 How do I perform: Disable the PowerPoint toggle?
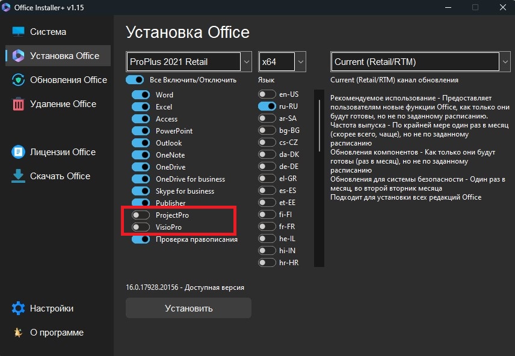141,130
